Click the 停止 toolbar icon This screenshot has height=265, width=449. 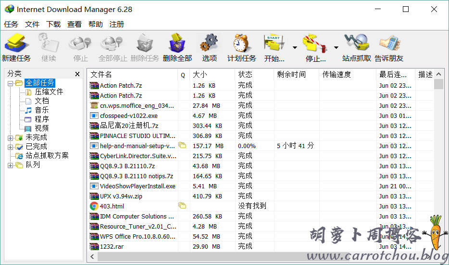(x=80, y=44)
